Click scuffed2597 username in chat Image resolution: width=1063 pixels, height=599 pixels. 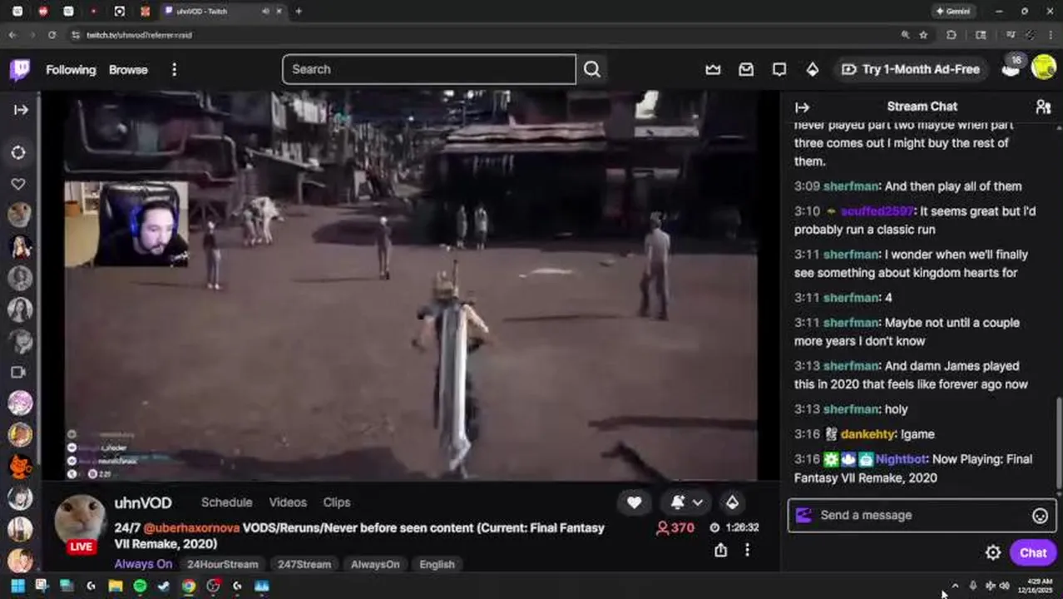[x=877, y=211]
